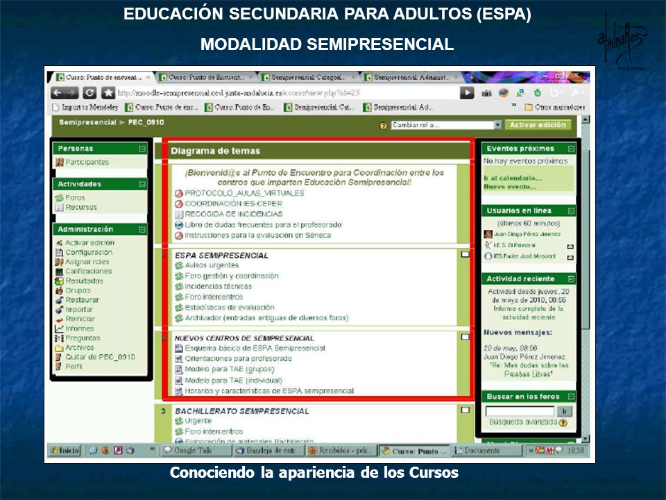Click the Juan Diego Pérez Jiménez user avatar
Screen dimensions: 666x500
(x=488, y=234)
